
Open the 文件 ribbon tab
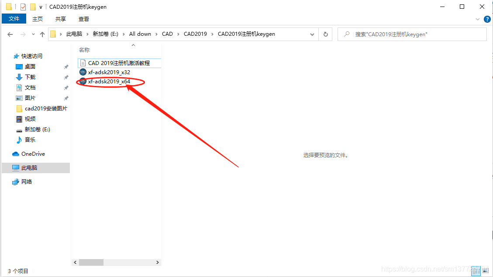pyautogui.click(x=14, y=19)
